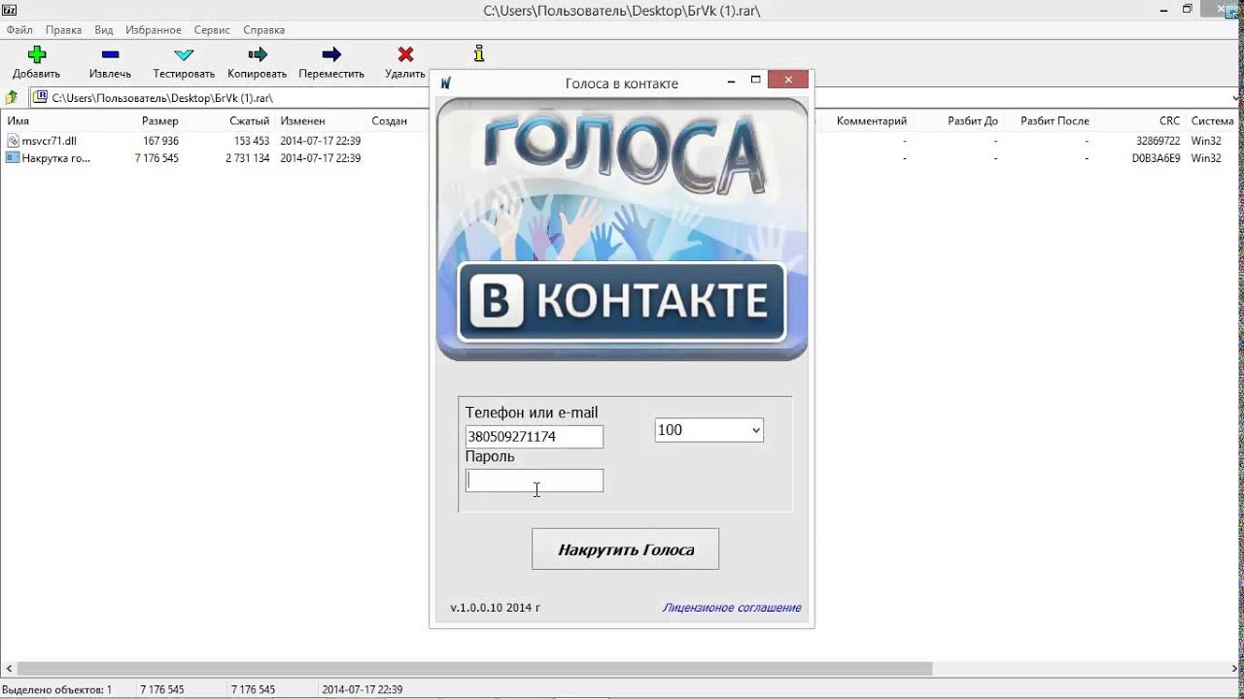Image resolution: width=1244 pixels, height=699 pixels.
Task: Click the Копировать (copy) arrow icon
Action: (x=258, y=54)
